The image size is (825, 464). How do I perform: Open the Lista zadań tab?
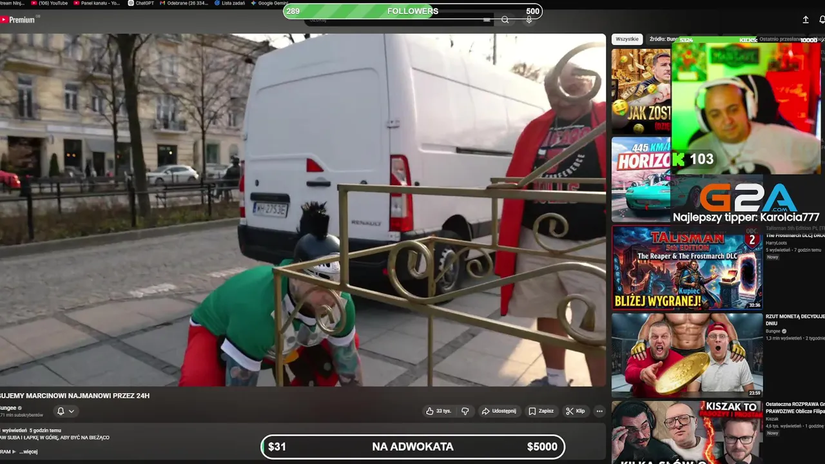(230, 3)
